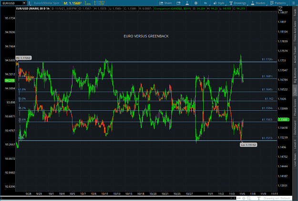The image size is (298, 201).
Task: Switch to the Times And Sales tab
Action: 295,31
